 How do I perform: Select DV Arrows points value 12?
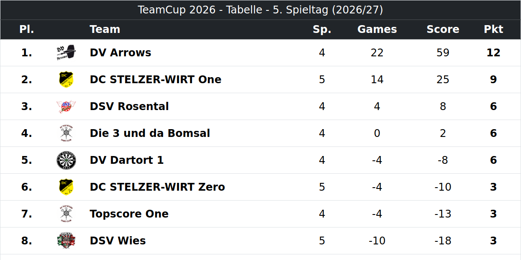pos(494,53)
